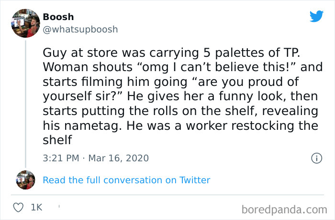Click the Twitter bird logo
Viewport: 335px width, 220px height.
click(x=316, y=16)
